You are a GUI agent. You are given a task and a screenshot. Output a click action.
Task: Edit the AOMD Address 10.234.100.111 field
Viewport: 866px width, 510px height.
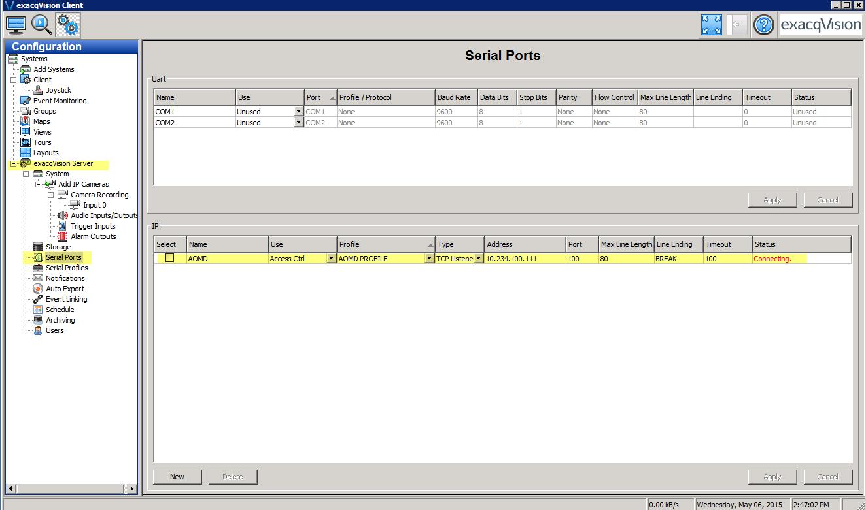525,259
